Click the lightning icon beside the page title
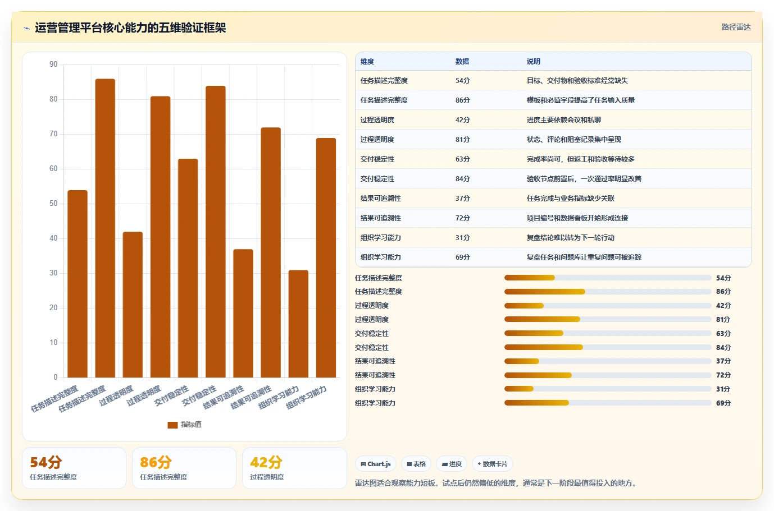The image size is (774, 511). point(26,28)
